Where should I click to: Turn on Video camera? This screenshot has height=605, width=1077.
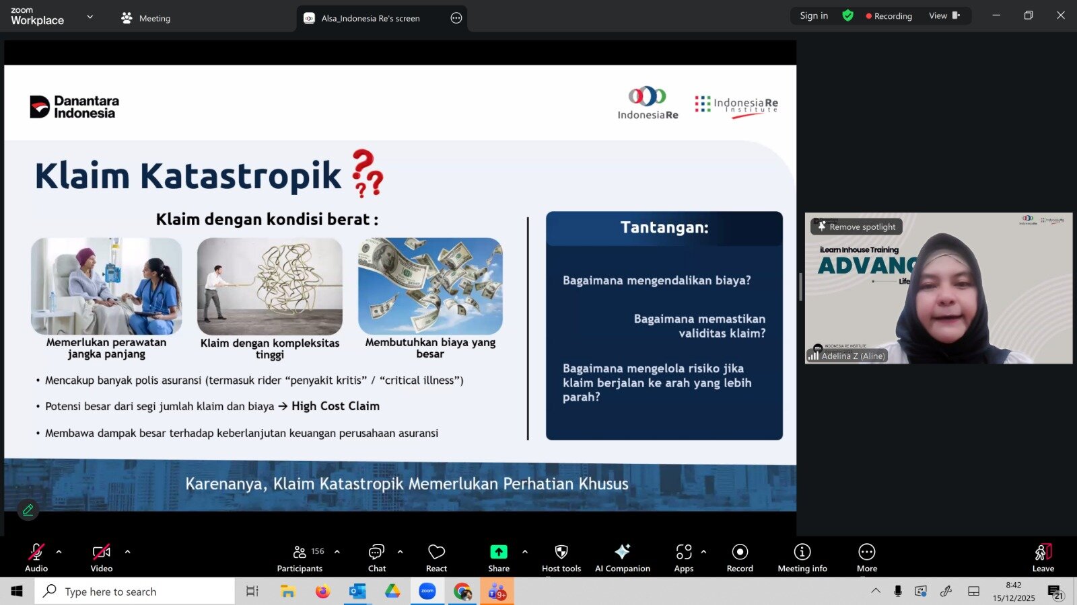(x=102, y=558)
